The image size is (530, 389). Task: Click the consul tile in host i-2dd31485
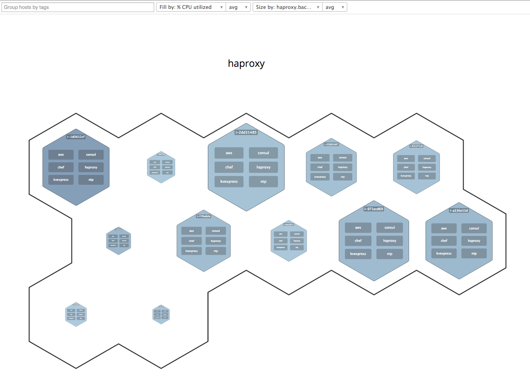coord(263,153)
